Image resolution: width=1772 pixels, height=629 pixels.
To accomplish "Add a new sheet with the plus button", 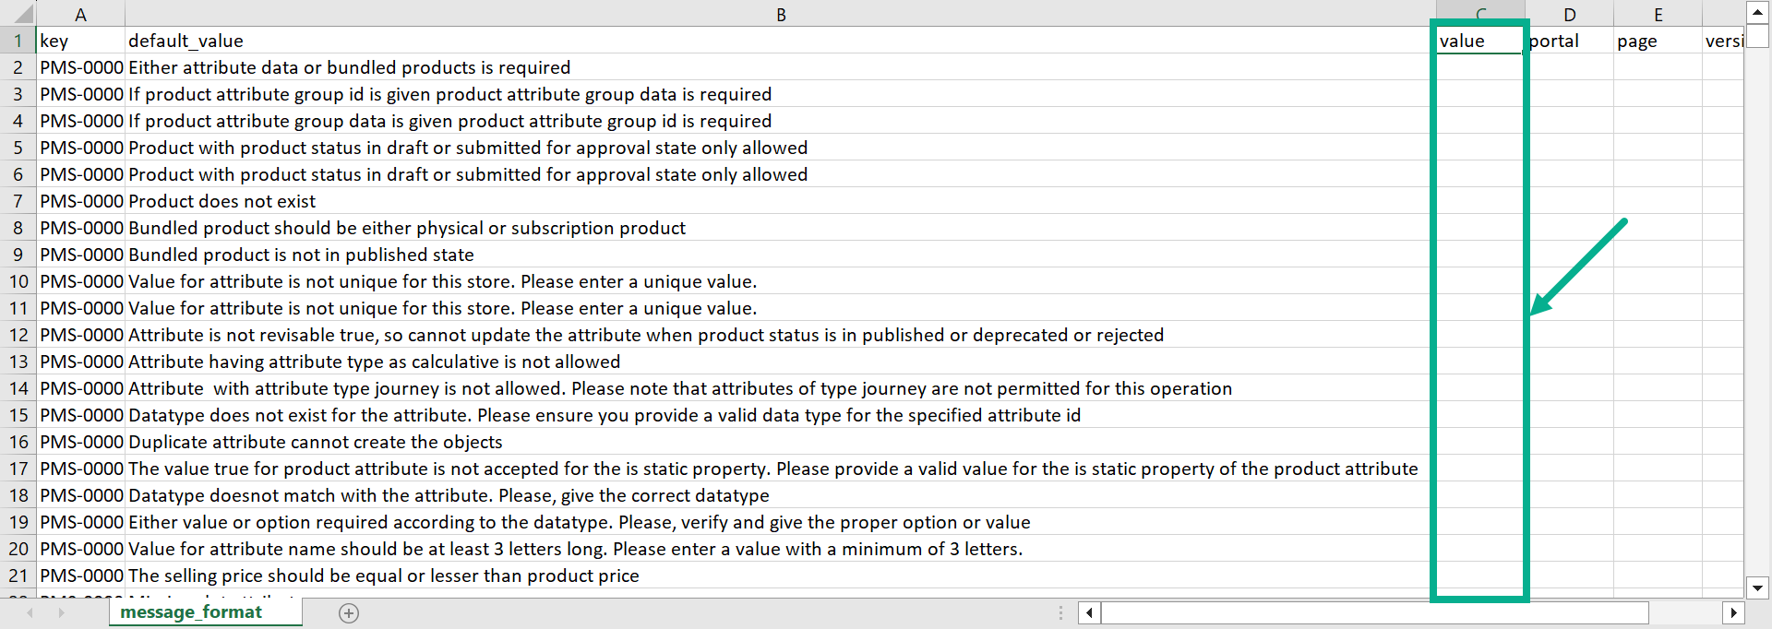I will [349, 613].
